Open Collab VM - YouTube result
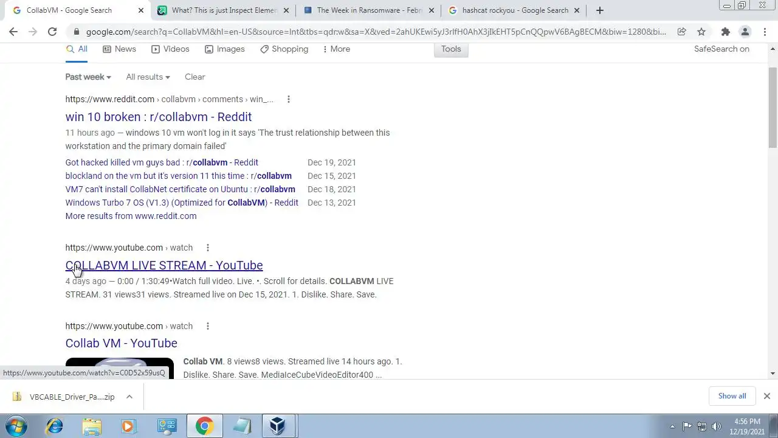778x438 pixels. coord(122,343)
